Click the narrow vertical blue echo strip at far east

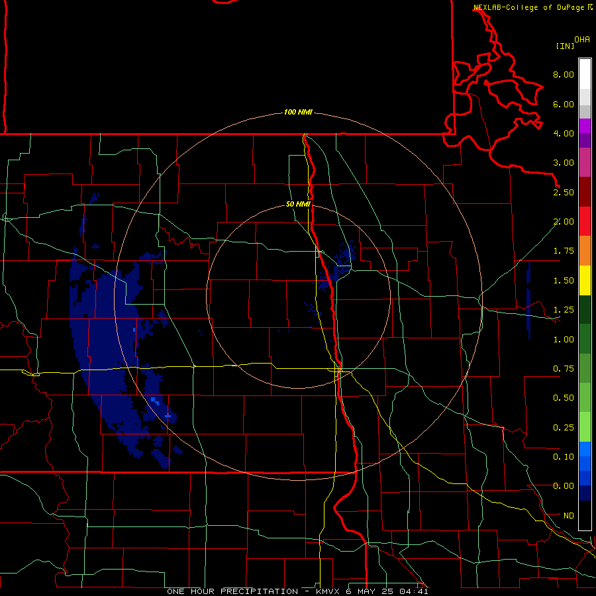coord(528,300)
